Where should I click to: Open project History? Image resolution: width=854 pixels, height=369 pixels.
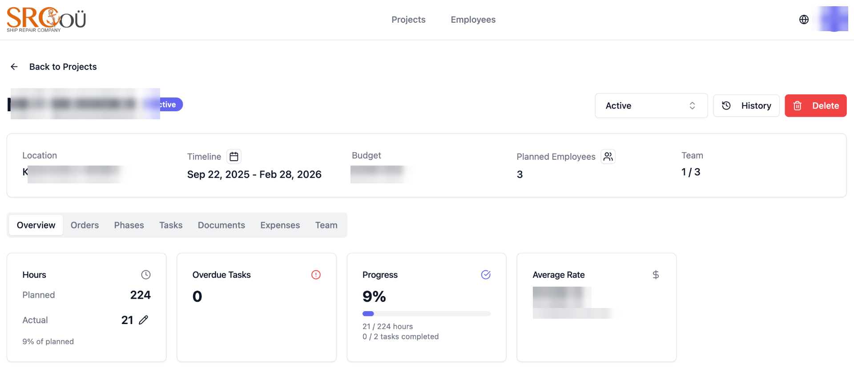[746, 105]
